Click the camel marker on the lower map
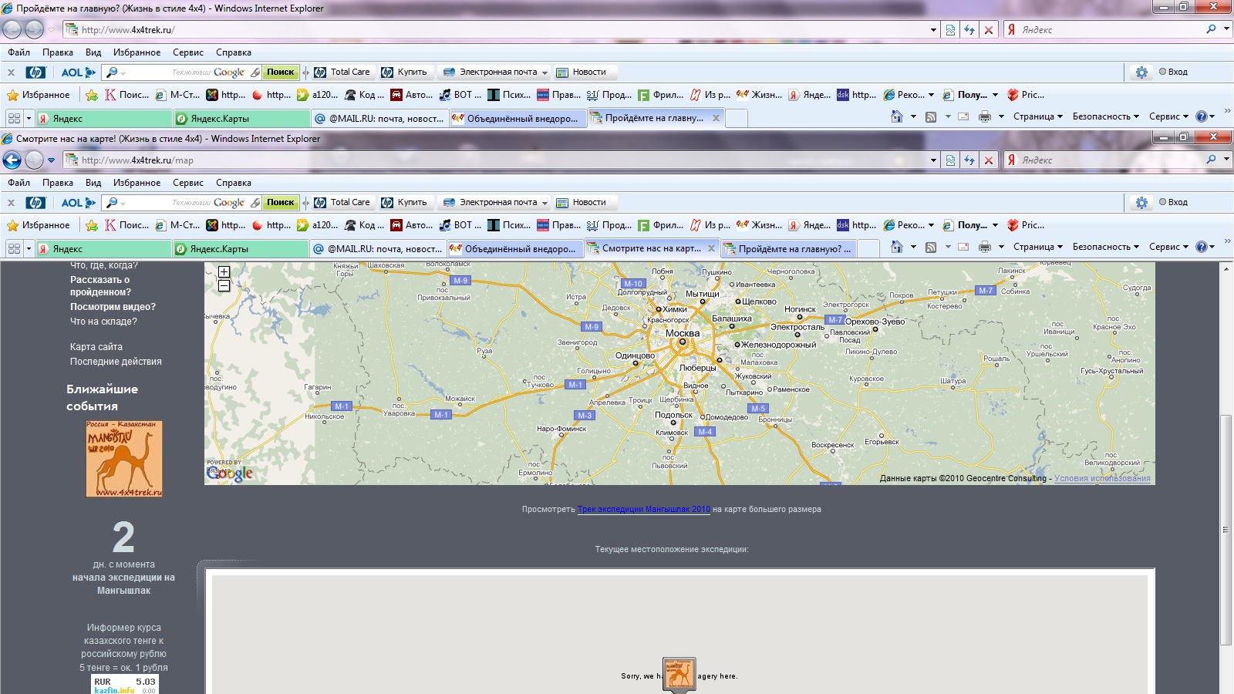The image size is (1234, 694). coord(679,674)
